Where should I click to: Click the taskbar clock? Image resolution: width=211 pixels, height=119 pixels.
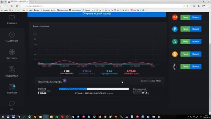pyautogui.click(x=206, y=117)
